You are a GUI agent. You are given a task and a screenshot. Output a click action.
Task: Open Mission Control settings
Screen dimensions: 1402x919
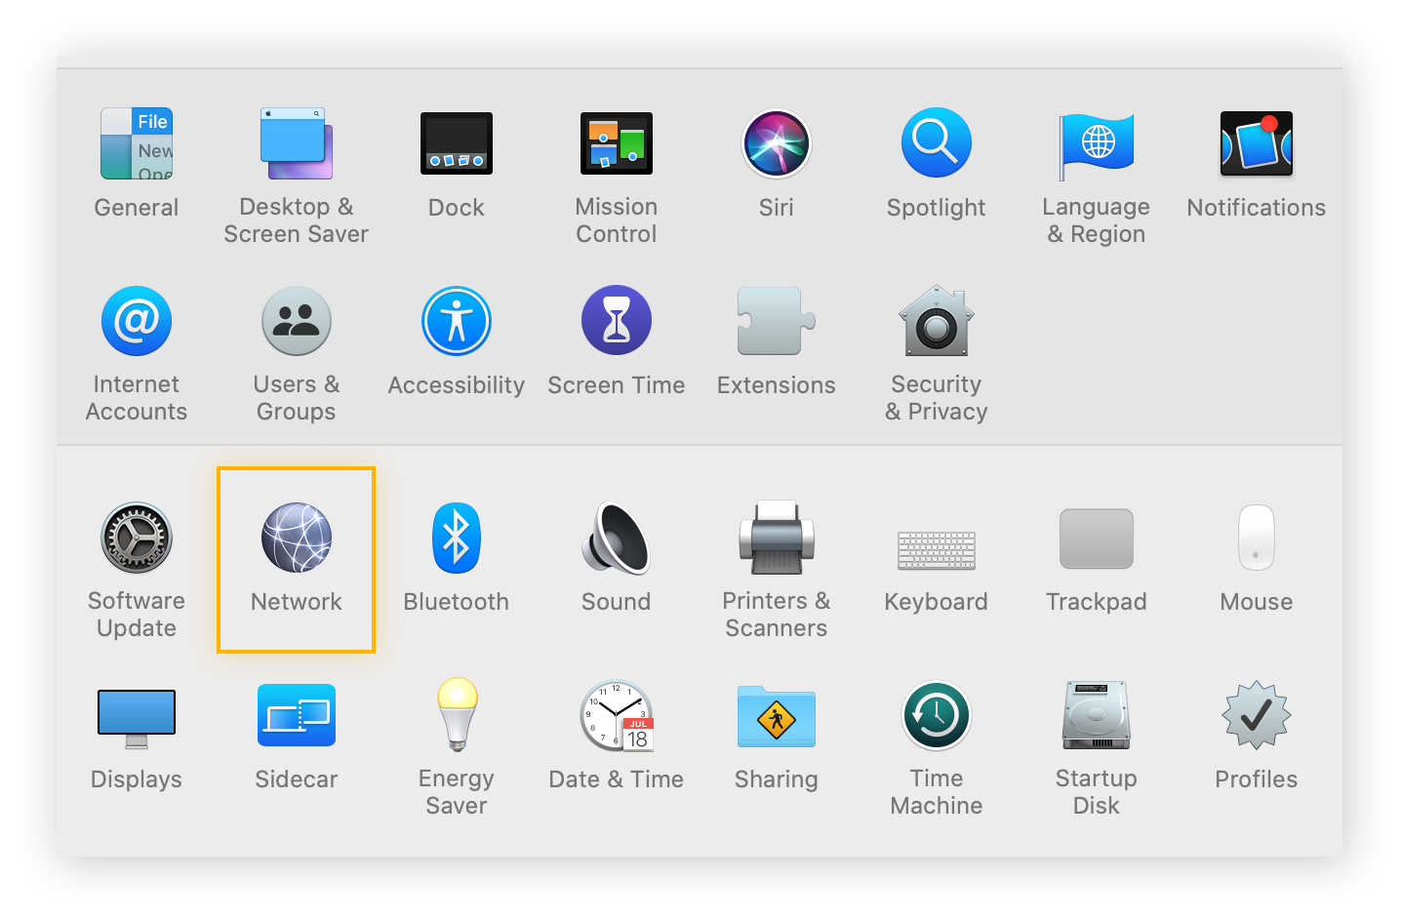[616, 144]
